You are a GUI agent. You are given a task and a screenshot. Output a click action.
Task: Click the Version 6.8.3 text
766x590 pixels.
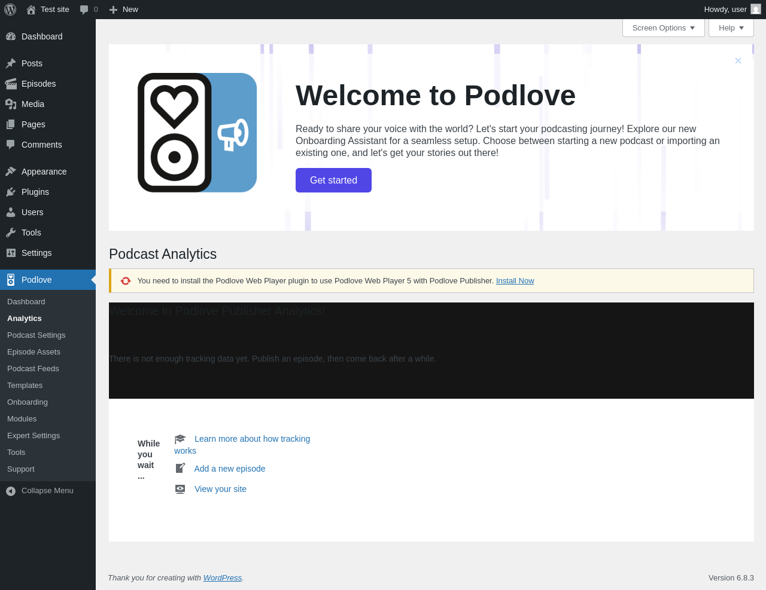(x=731, y=578)
